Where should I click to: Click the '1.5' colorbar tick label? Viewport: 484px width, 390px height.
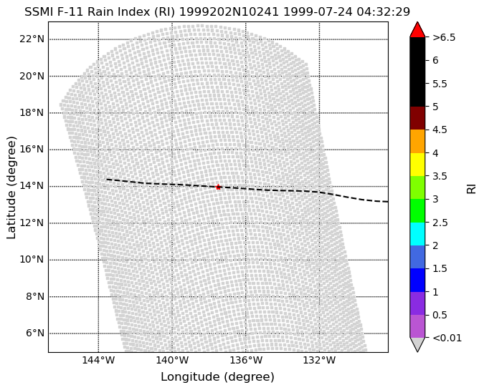[x=440, y=268]
